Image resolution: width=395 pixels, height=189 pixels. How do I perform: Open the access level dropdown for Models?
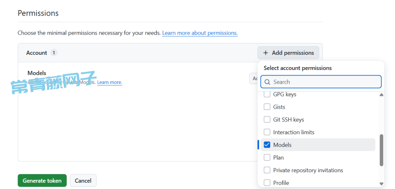point(253,78)
